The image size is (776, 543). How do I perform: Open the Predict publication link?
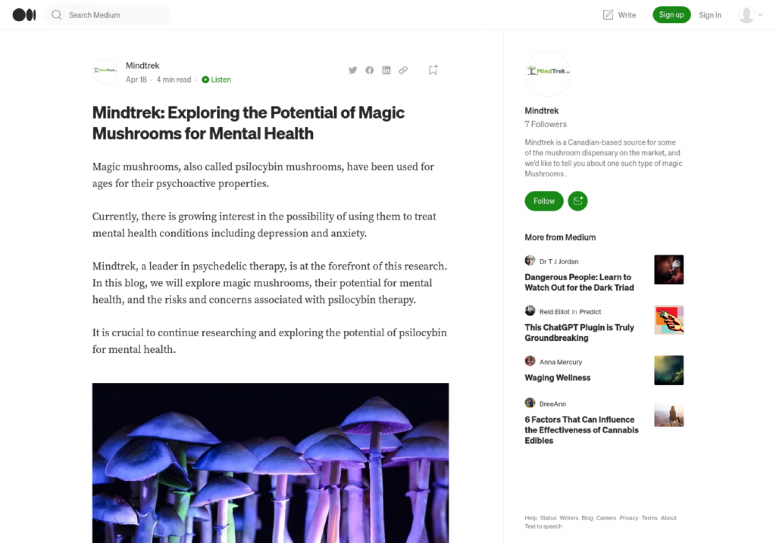click(x=590, y=312)
